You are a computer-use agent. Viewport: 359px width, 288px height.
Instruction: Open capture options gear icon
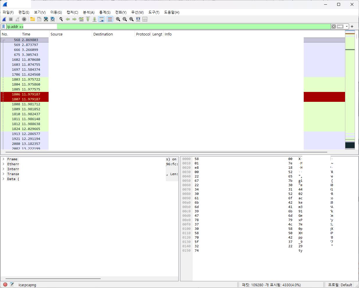(24, 19)
